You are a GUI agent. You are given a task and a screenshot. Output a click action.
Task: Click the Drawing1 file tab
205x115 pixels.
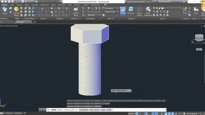pyautogui.click(x=20, y=22)
